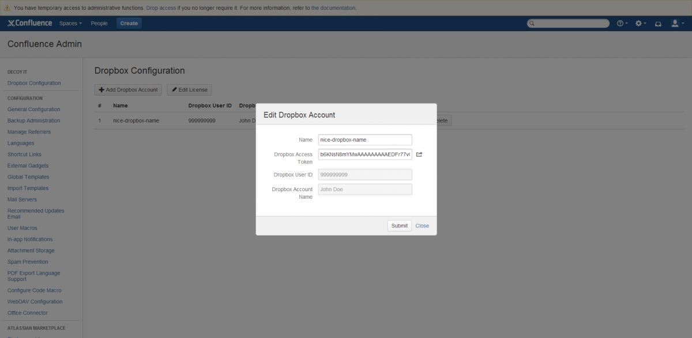Open the Confluence logo home link

(x=29, y=23)
